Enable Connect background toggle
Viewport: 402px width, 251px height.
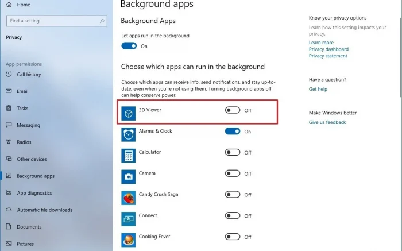click(x=233, y=215)
